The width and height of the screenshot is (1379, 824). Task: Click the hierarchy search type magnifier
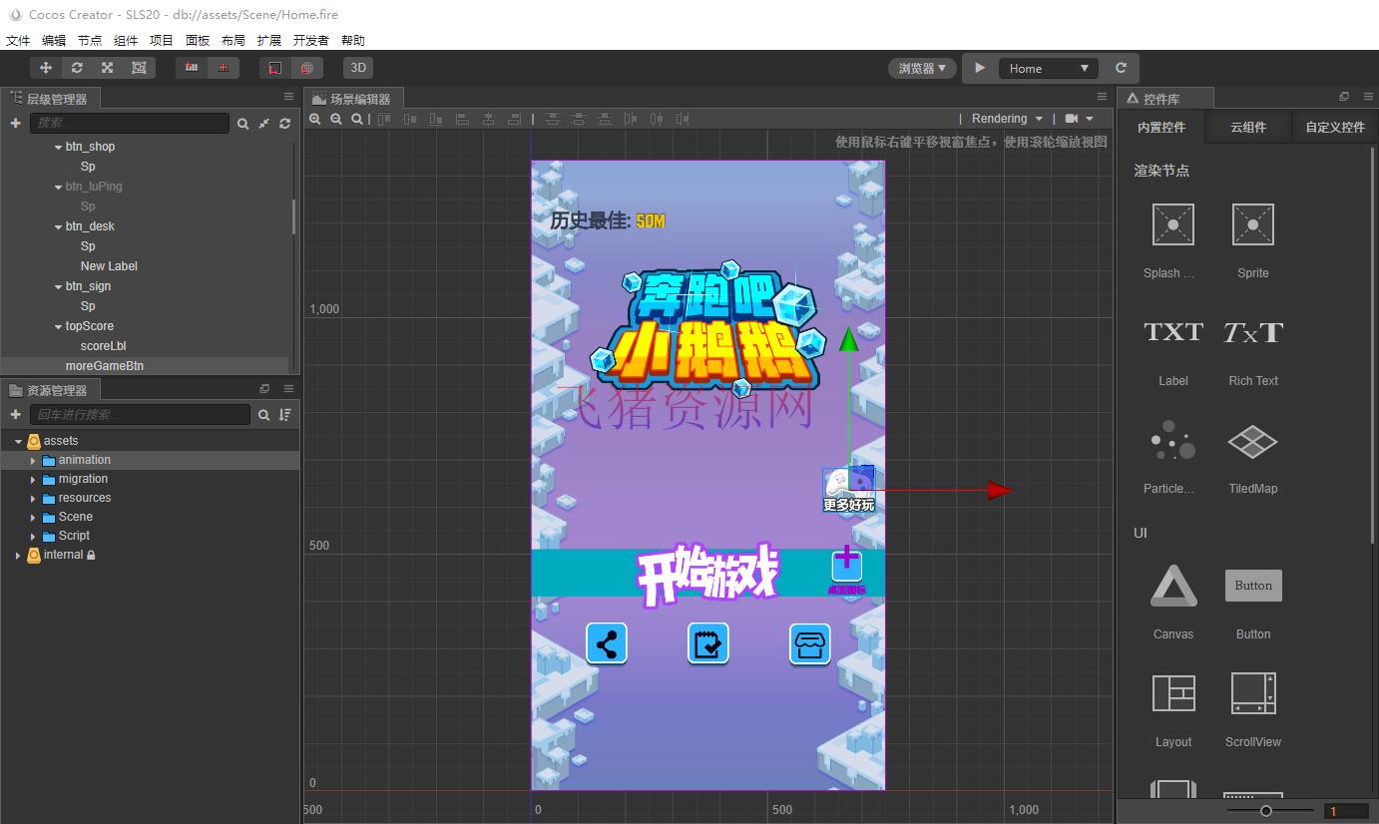[242, 124]
